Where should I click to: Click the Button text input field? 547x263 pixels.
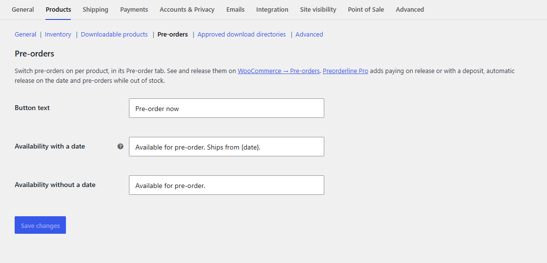point(227,108)
